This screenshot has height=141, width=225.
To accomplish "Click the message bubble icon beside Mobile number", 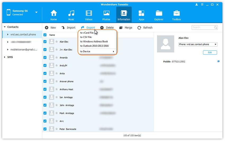I will [x=218, y=61].
